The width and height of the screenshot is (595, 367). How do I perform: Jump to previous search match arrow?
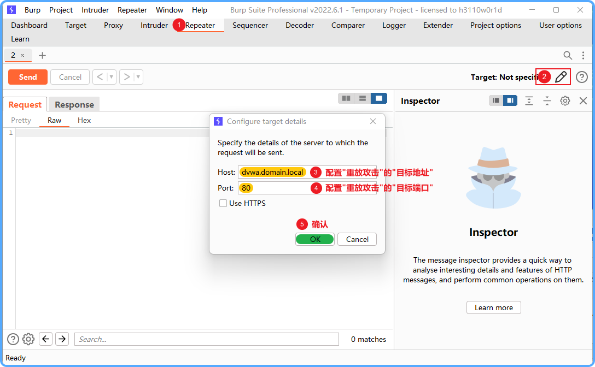pyautogui.click(x=45, y=339)
